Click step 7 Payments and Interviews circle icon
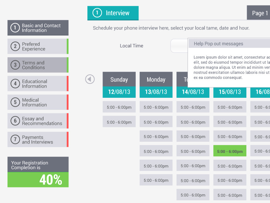270x203 pixels. coord(15,139)
